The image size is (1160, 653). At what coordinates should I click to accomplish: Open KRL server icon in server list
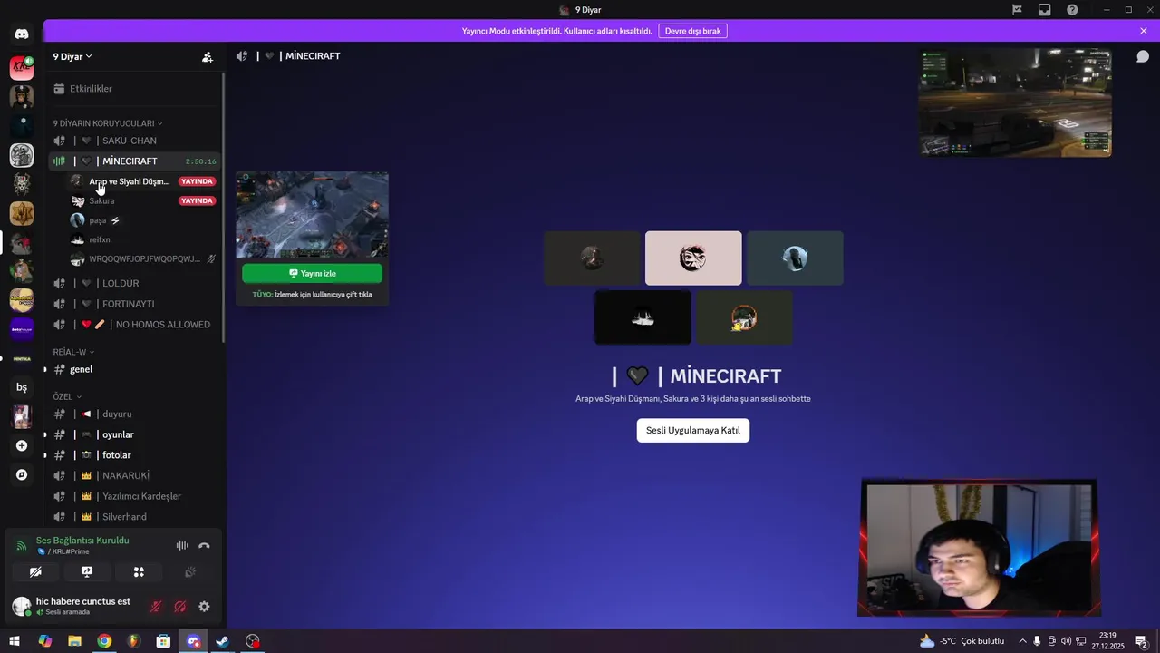(x=22, y=67)
